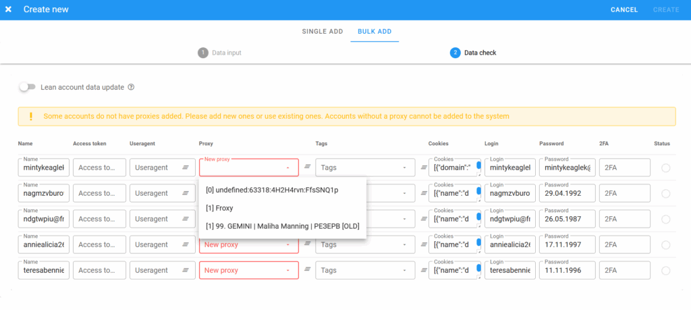Click lines icon after Tags in anniealicia row

click(424, 244)
